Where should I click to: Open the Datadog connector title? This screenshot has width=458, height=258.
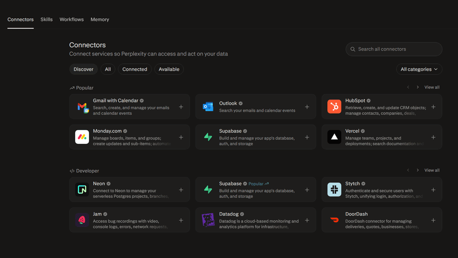[229, 214]
